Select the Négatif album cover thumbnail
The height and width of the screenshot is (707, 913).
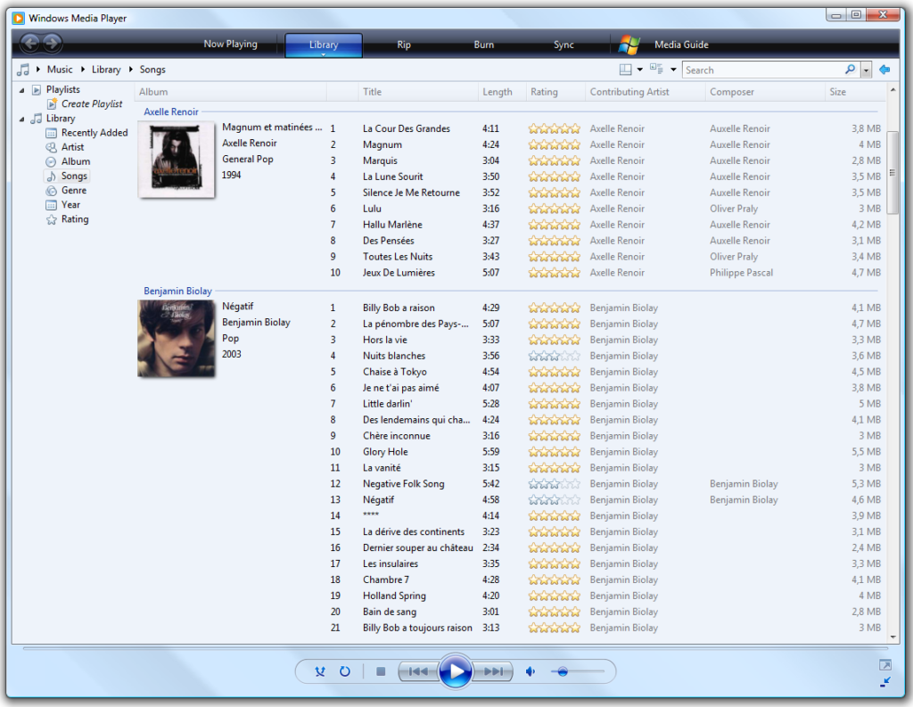click(177, 339)
